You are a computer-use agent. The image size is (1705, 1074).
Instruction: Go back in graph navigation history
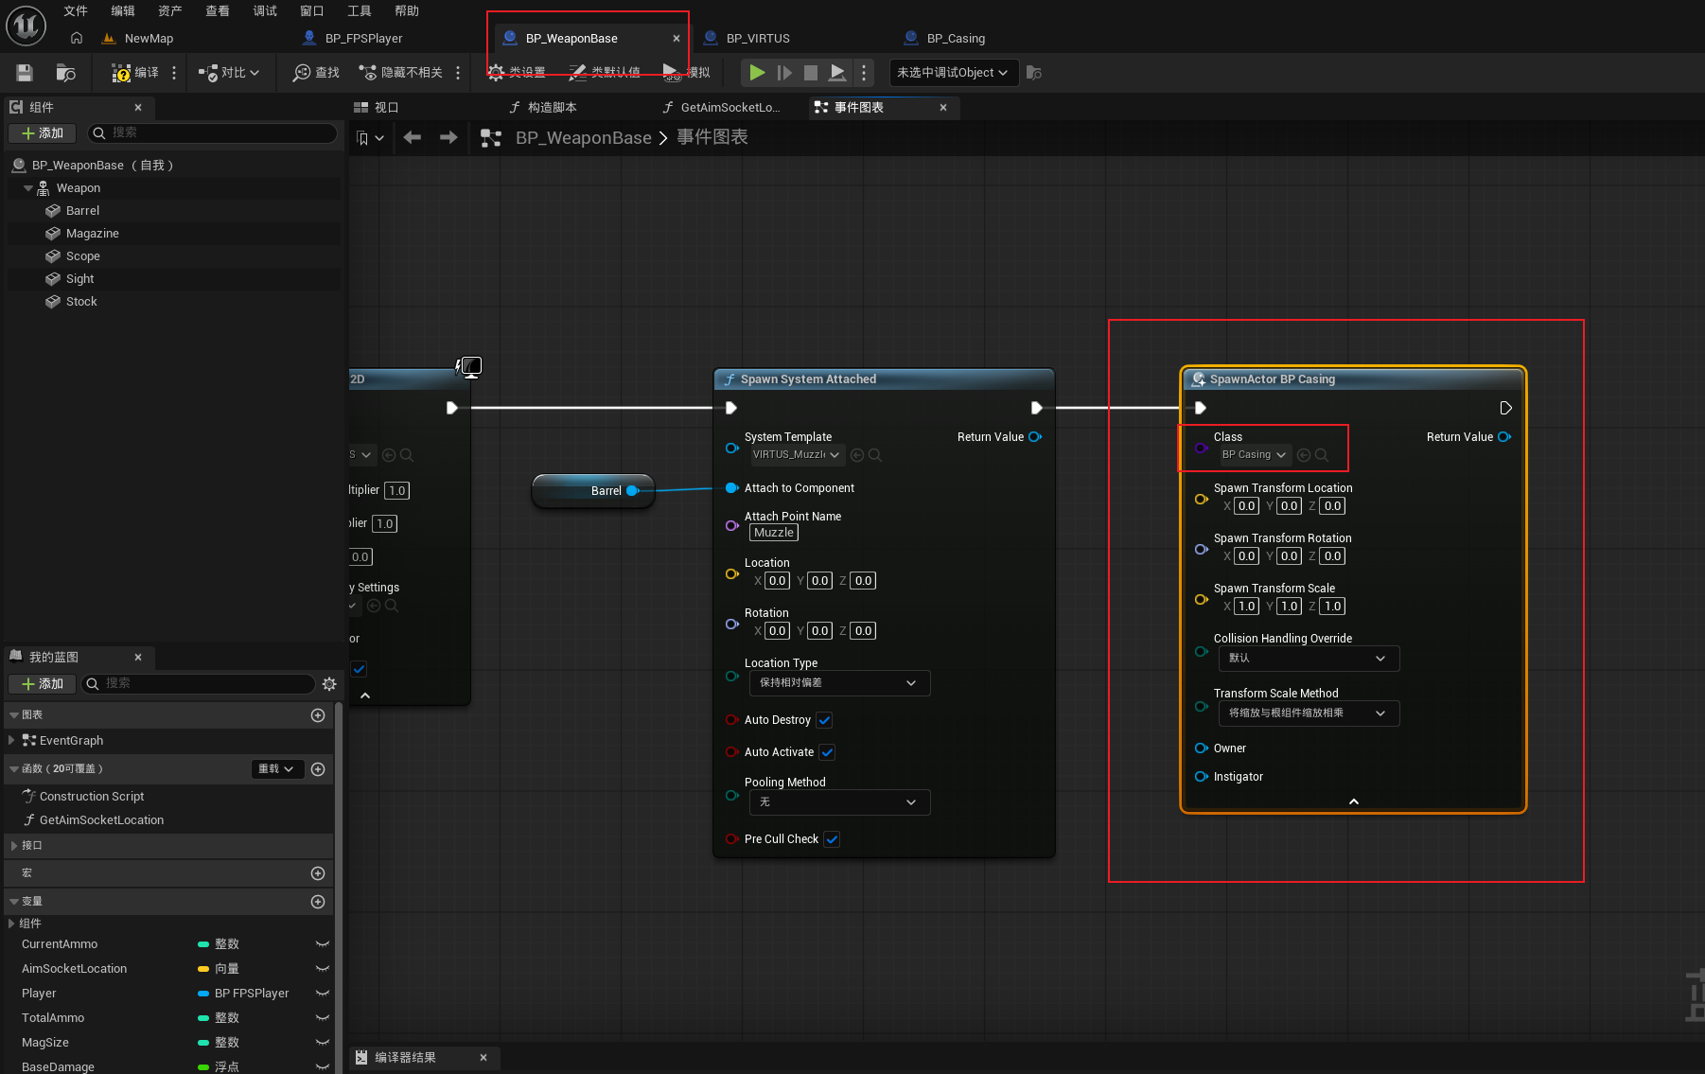[x=413, y=138]
